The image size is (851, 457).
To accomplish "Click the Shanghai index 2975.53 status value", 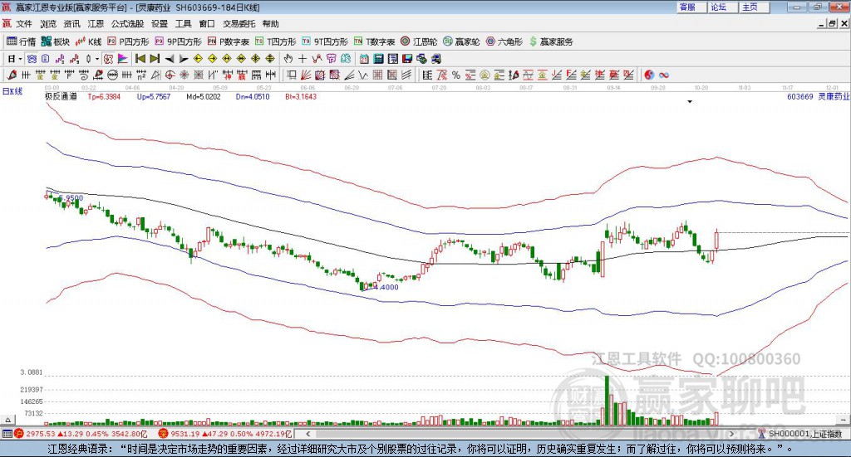I will click(x=40, y=434).
